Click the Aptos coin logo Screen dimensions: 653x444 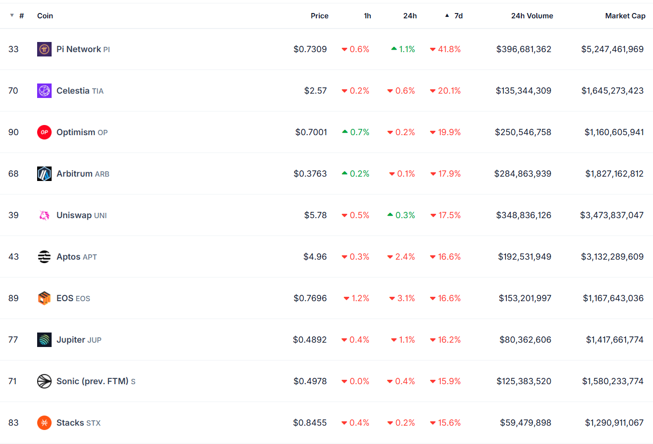[x=44, y=257]
